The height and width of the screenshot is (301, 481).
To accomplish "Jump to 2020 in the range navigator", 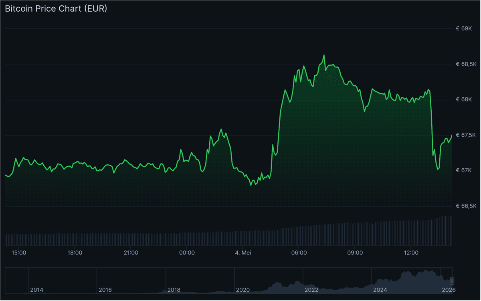I will [x=243, y=290].
